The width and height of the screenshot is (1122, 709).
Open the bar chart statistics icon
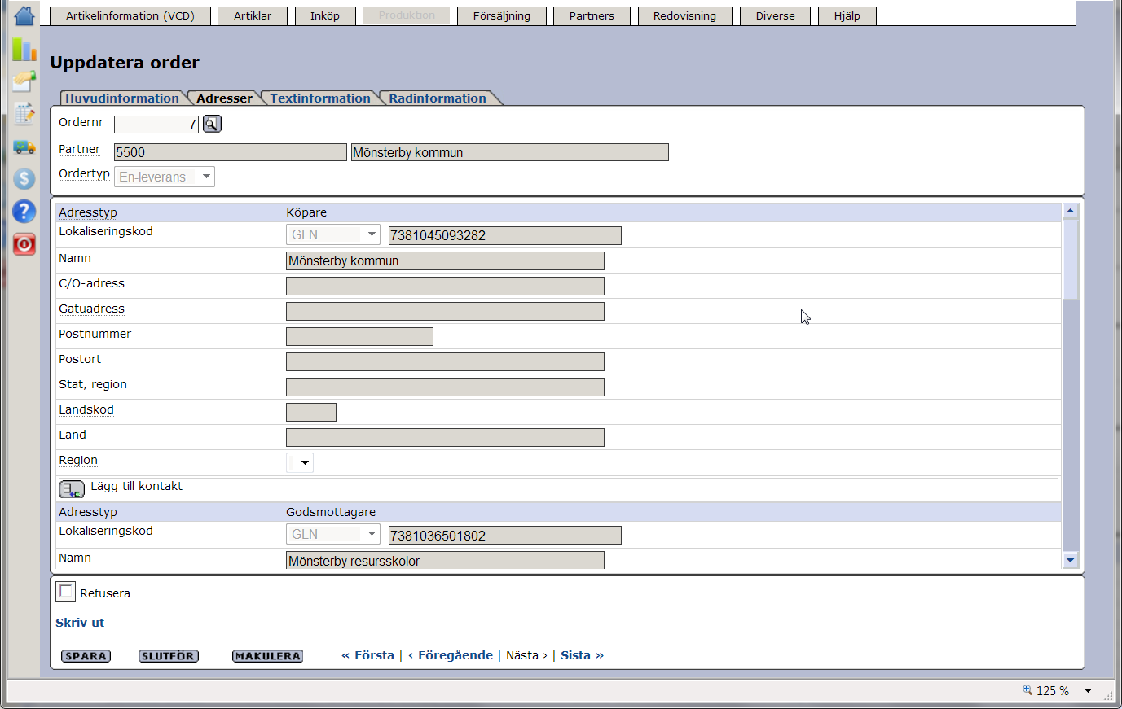(x=24, y=49)
